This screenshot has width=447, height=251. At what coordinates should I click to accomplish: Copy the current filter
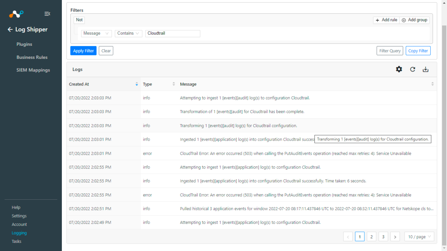[418, 51]
